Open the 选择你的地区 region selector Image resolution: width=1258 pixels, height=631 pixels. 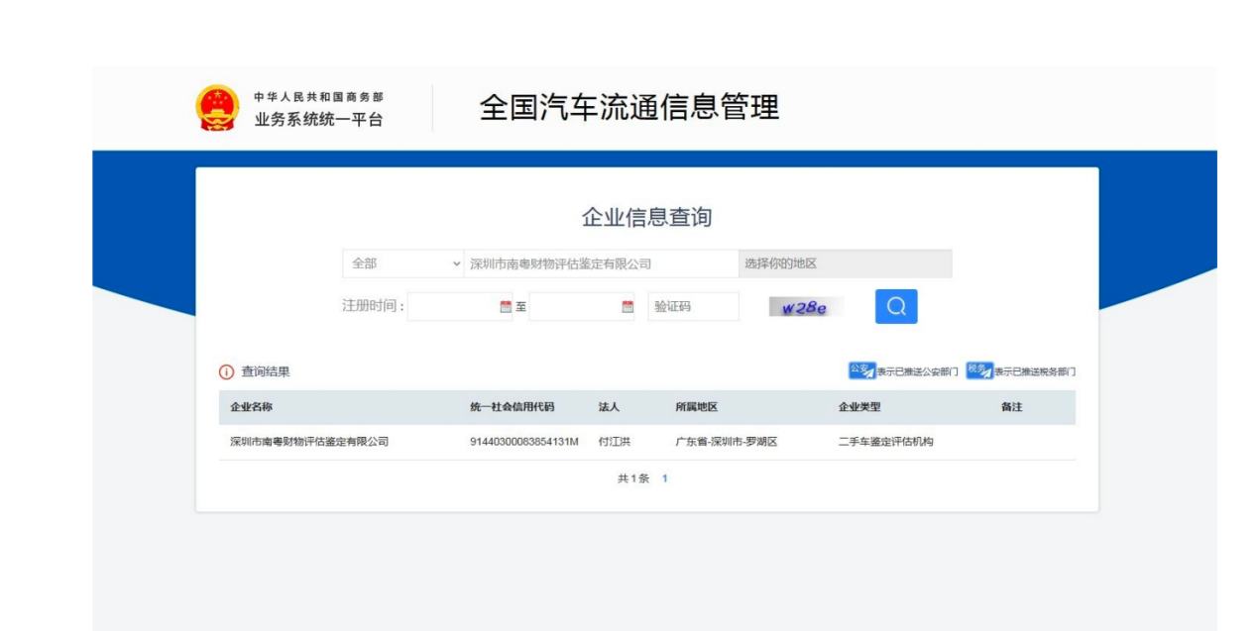[x=845, y=263]
